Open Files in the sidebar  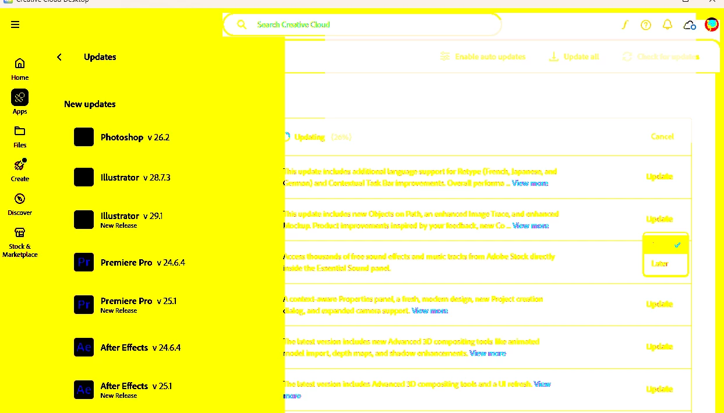tap(20, 136)
